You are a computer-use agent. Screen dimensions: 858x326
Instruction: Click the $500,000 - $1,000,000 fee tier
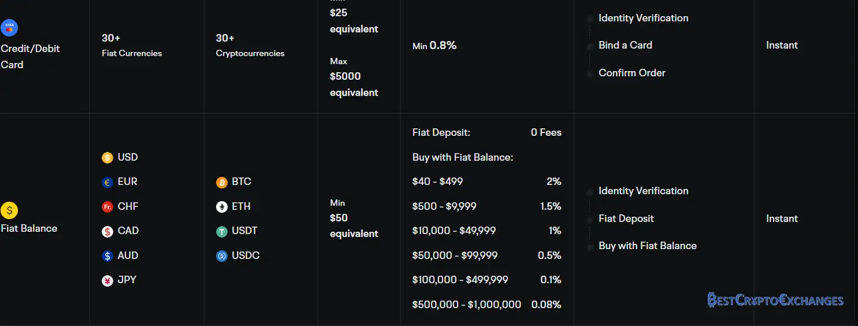[x=486, y=304]
